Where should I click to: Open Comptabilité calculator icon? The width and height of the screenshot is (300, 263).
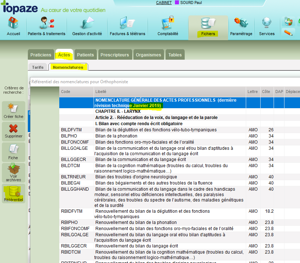click(x=168, y=23)
